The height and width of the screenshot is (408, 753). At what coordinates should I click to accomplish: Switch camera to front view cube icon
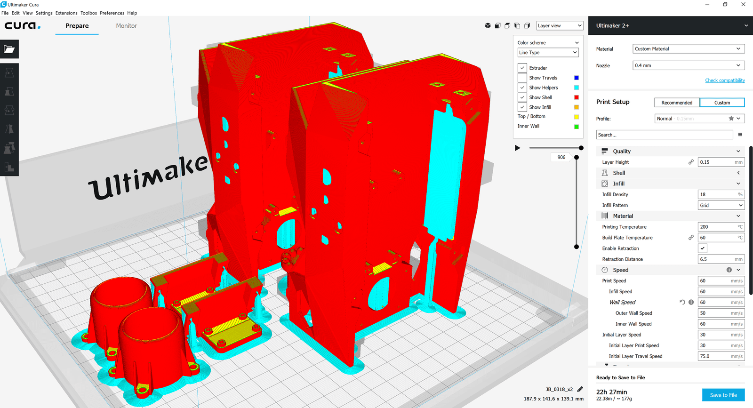(497, 26)
